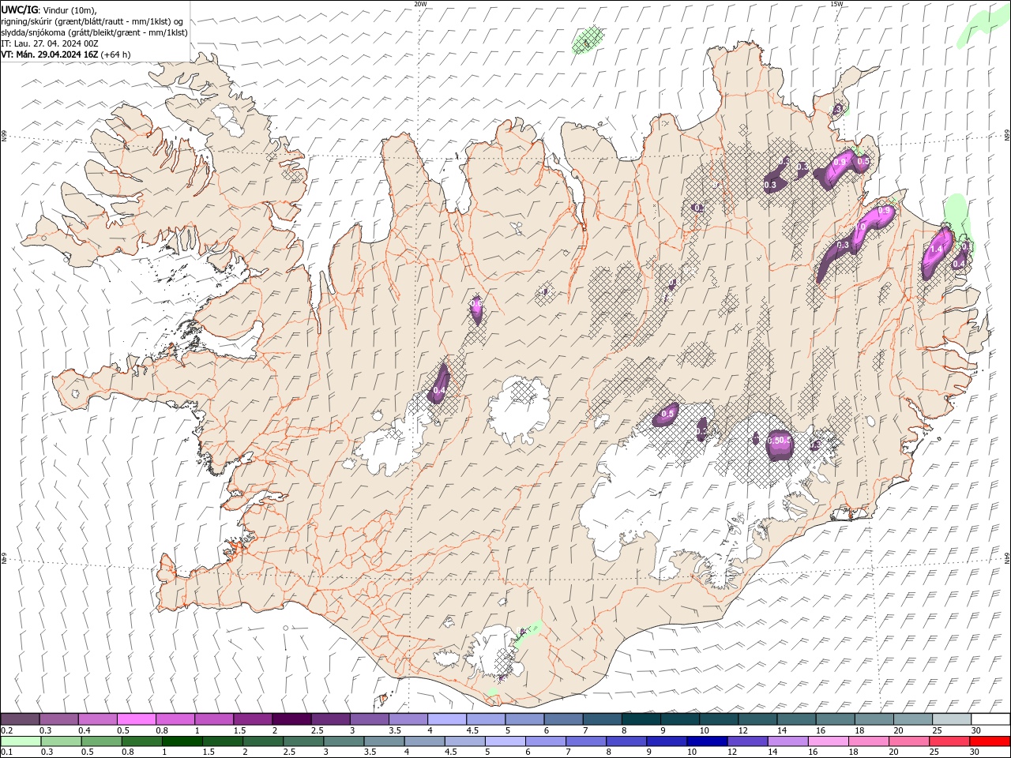
Task: Select the lavender swatch on snow scale
Action: [446, 719]
